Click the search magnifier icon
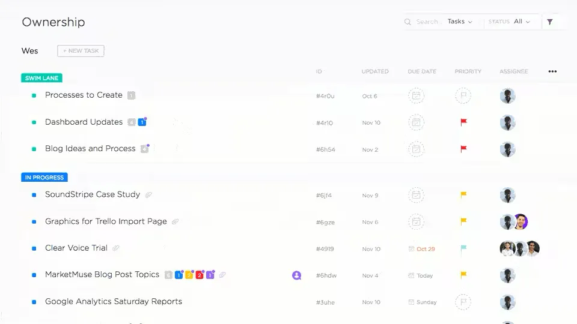Image resolution: width=577 pixels, height=324 pixels. (408, 22)
